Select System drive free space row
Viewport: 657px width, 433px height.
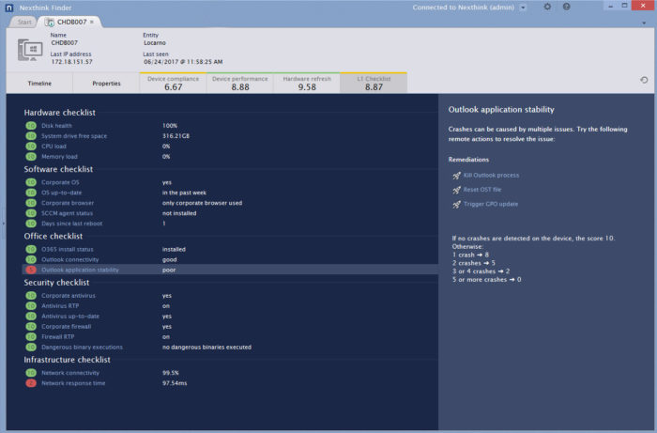click(230, 136)
